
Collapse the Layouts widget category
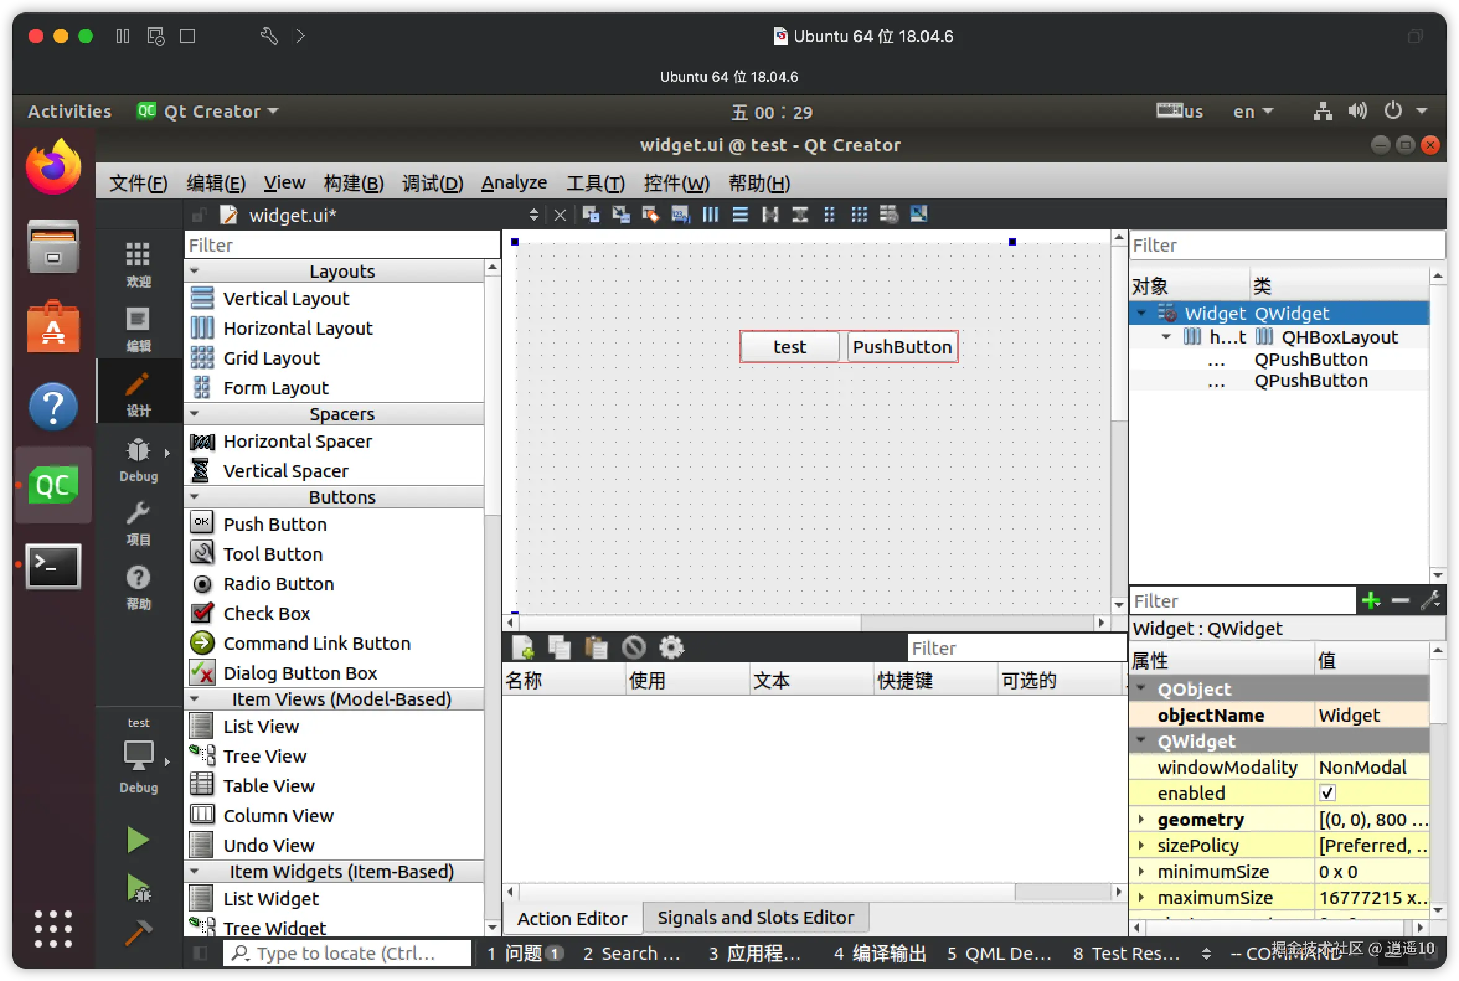click(x=195, y=271)
